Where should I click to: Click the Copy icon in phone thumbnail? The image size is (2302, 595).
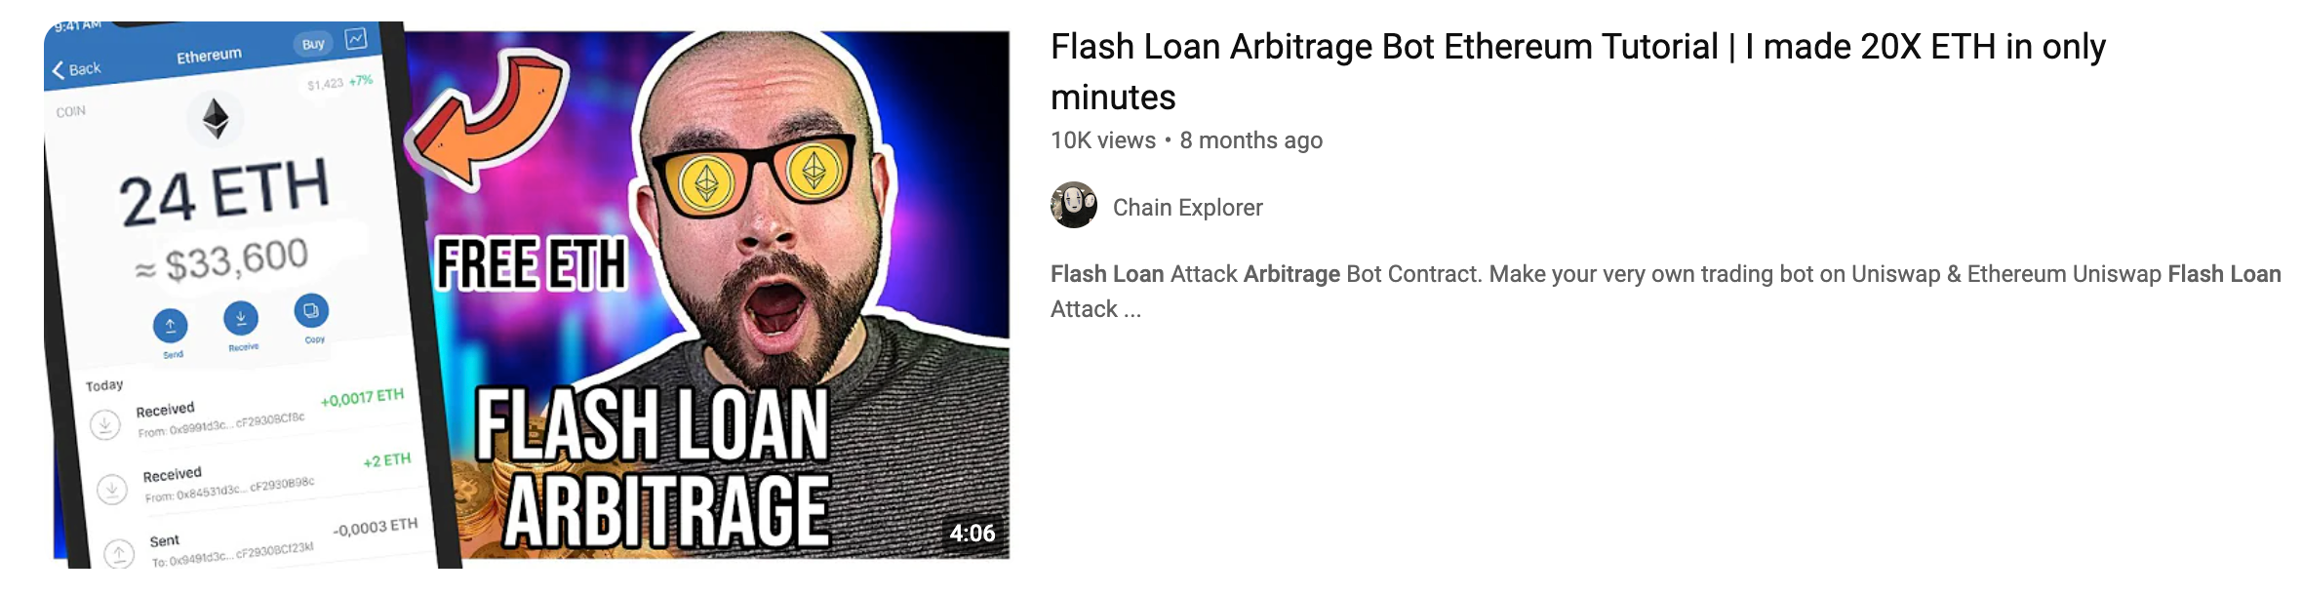pos(311,311)
